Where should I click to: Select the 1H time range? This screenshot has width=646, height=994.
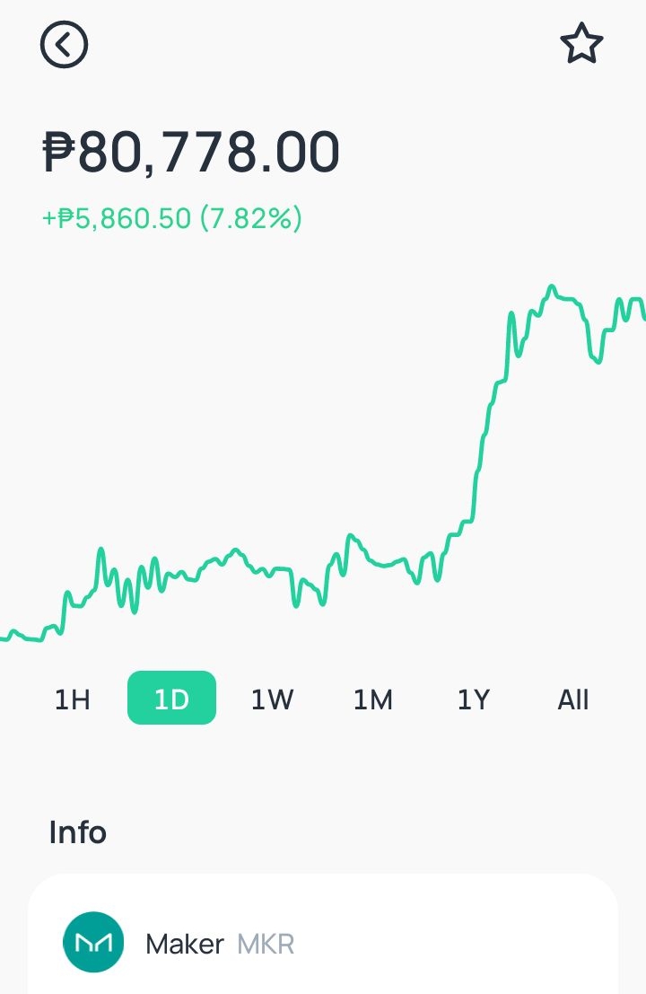pos(72,699)
